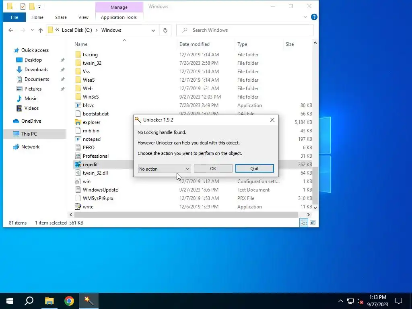Select the PFRO text file
The image size is (412, 309).
tap(89, 148)
